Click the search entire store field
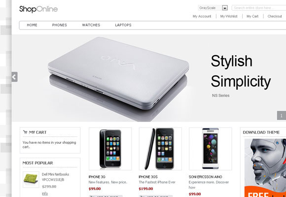The image size is (286, 197). pos(259,8)
